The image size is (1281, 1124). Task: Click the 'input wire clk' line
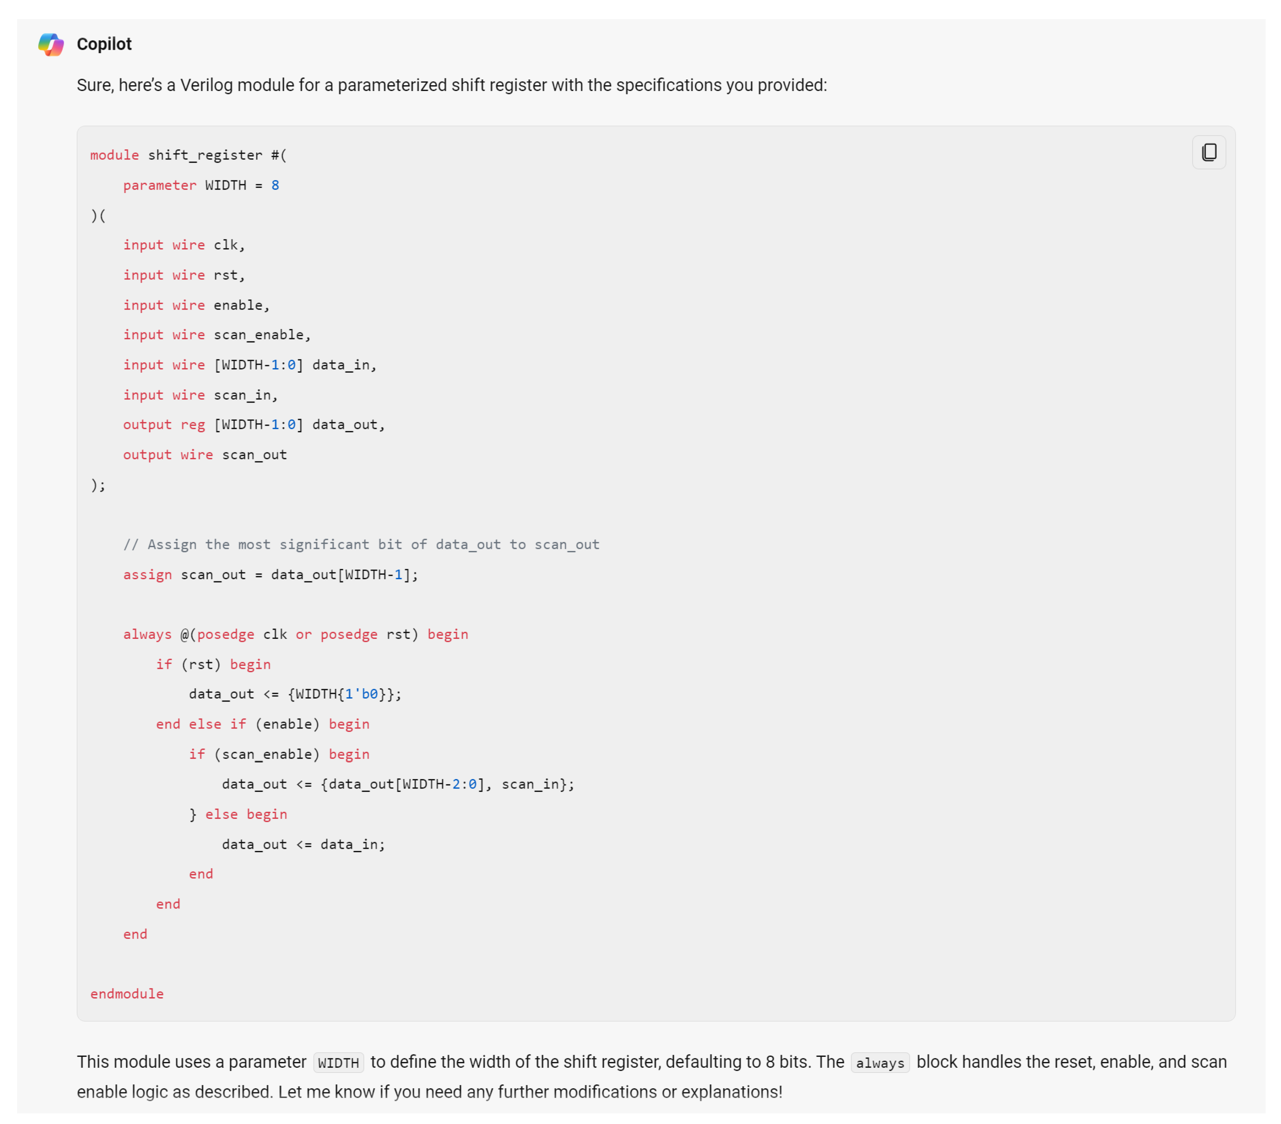point(184,245)
